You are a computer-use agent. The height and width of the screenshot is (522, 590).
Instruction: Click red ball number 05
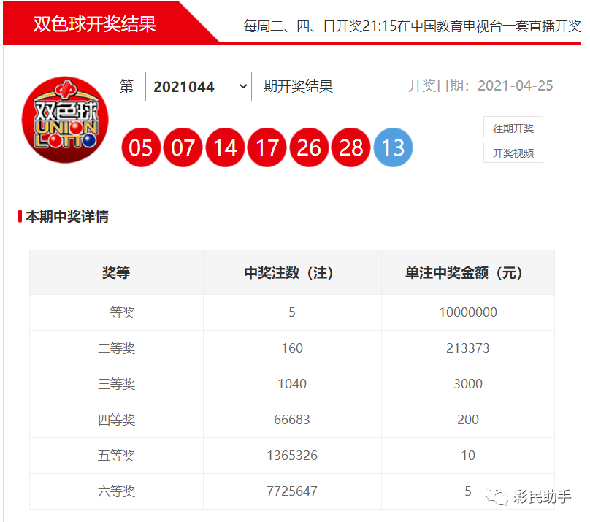pos(141,147)
